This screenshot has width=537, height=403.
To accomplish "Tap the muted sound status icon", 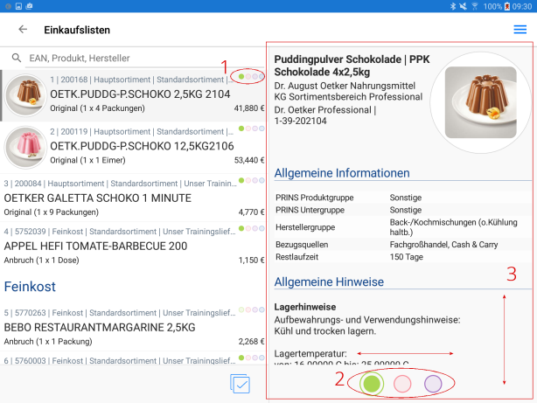I will click(463, 6).
